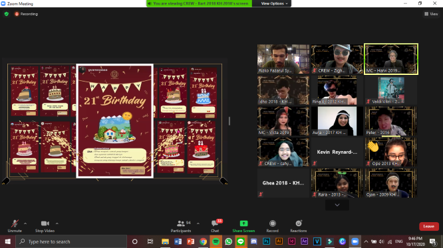Open Google Chrome from taskbar
443x248 pixels.
pos(203,241)
